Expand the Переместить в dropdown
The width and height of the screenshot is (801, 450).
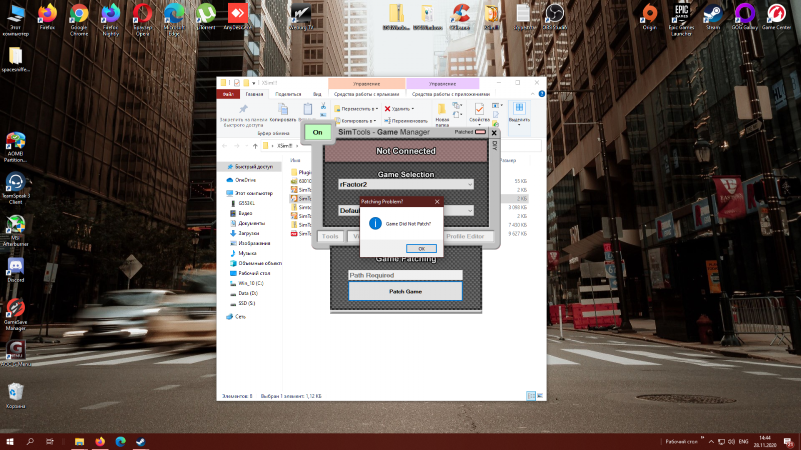pos(376,108)
